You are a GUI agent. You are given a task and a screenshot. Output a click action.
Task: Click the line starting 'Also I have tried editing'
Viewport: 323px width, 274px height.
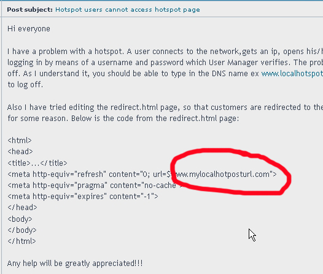click(x=165, y=108)
